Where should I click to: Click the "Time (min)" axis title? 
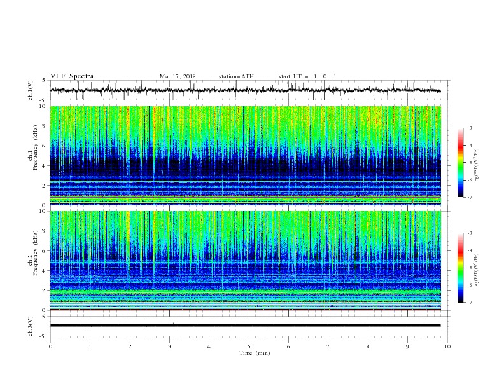[255, 353]
